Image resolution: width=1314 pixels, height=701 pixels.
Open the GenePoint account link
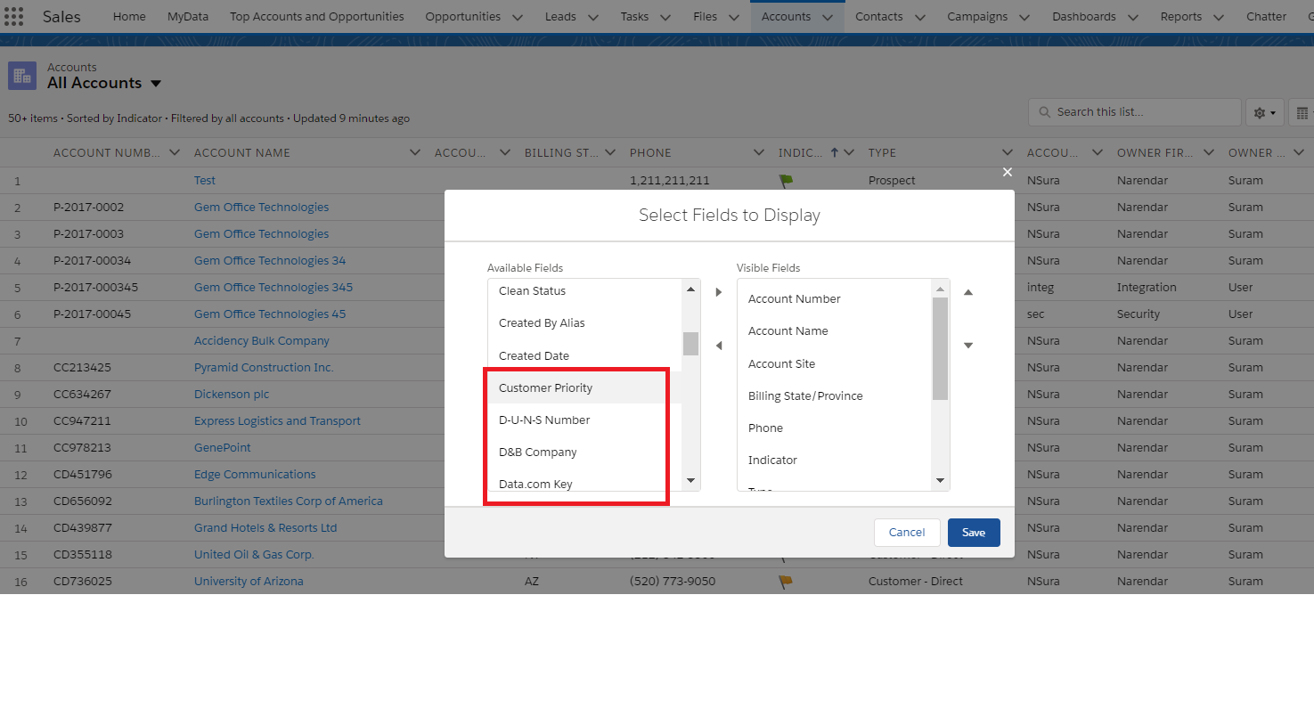coord(223,448)
